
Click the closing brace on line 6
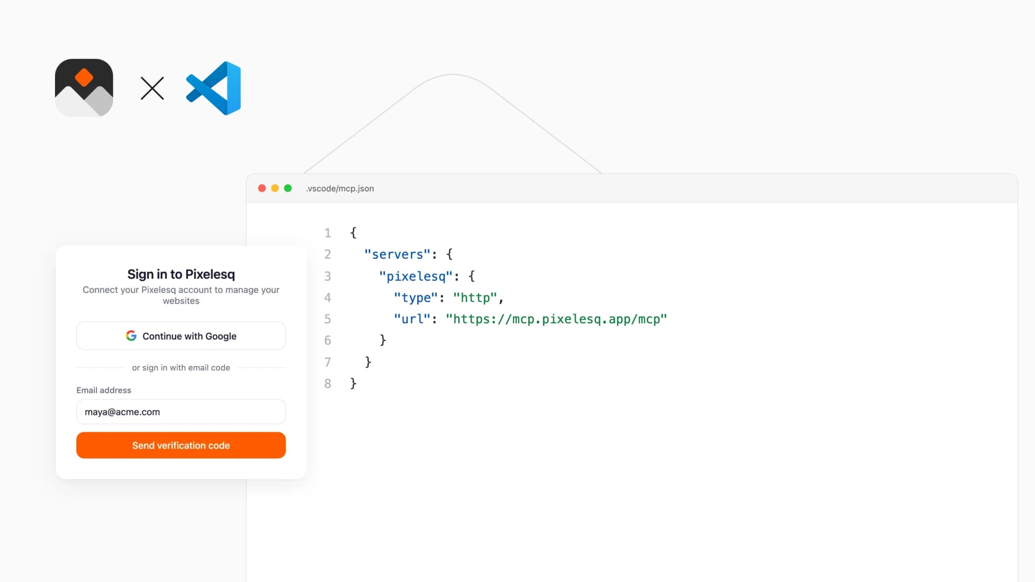pos(383,340)
